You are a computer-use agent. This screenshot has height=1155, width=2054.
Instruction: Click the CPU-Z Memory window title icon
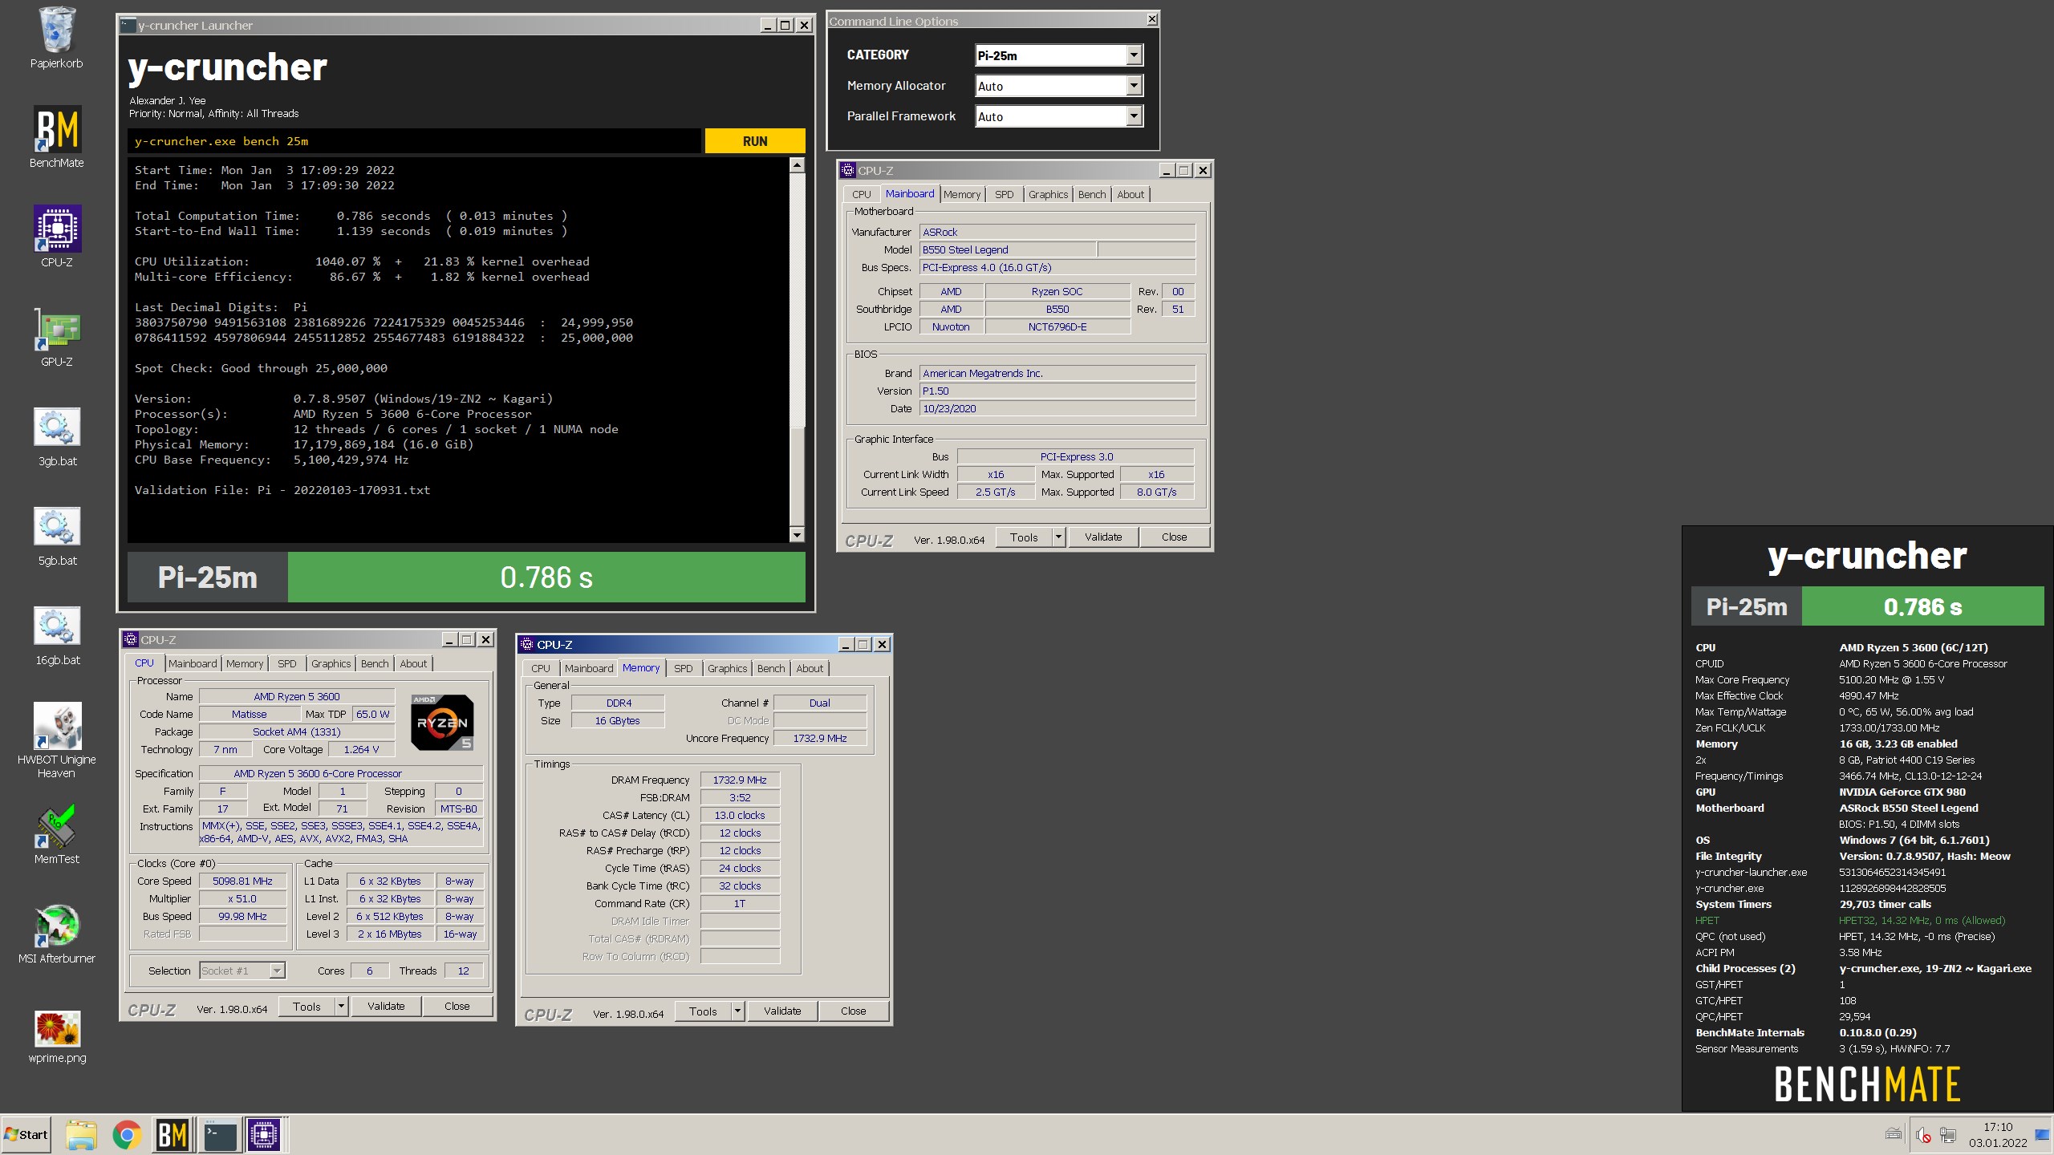(526, 644)
